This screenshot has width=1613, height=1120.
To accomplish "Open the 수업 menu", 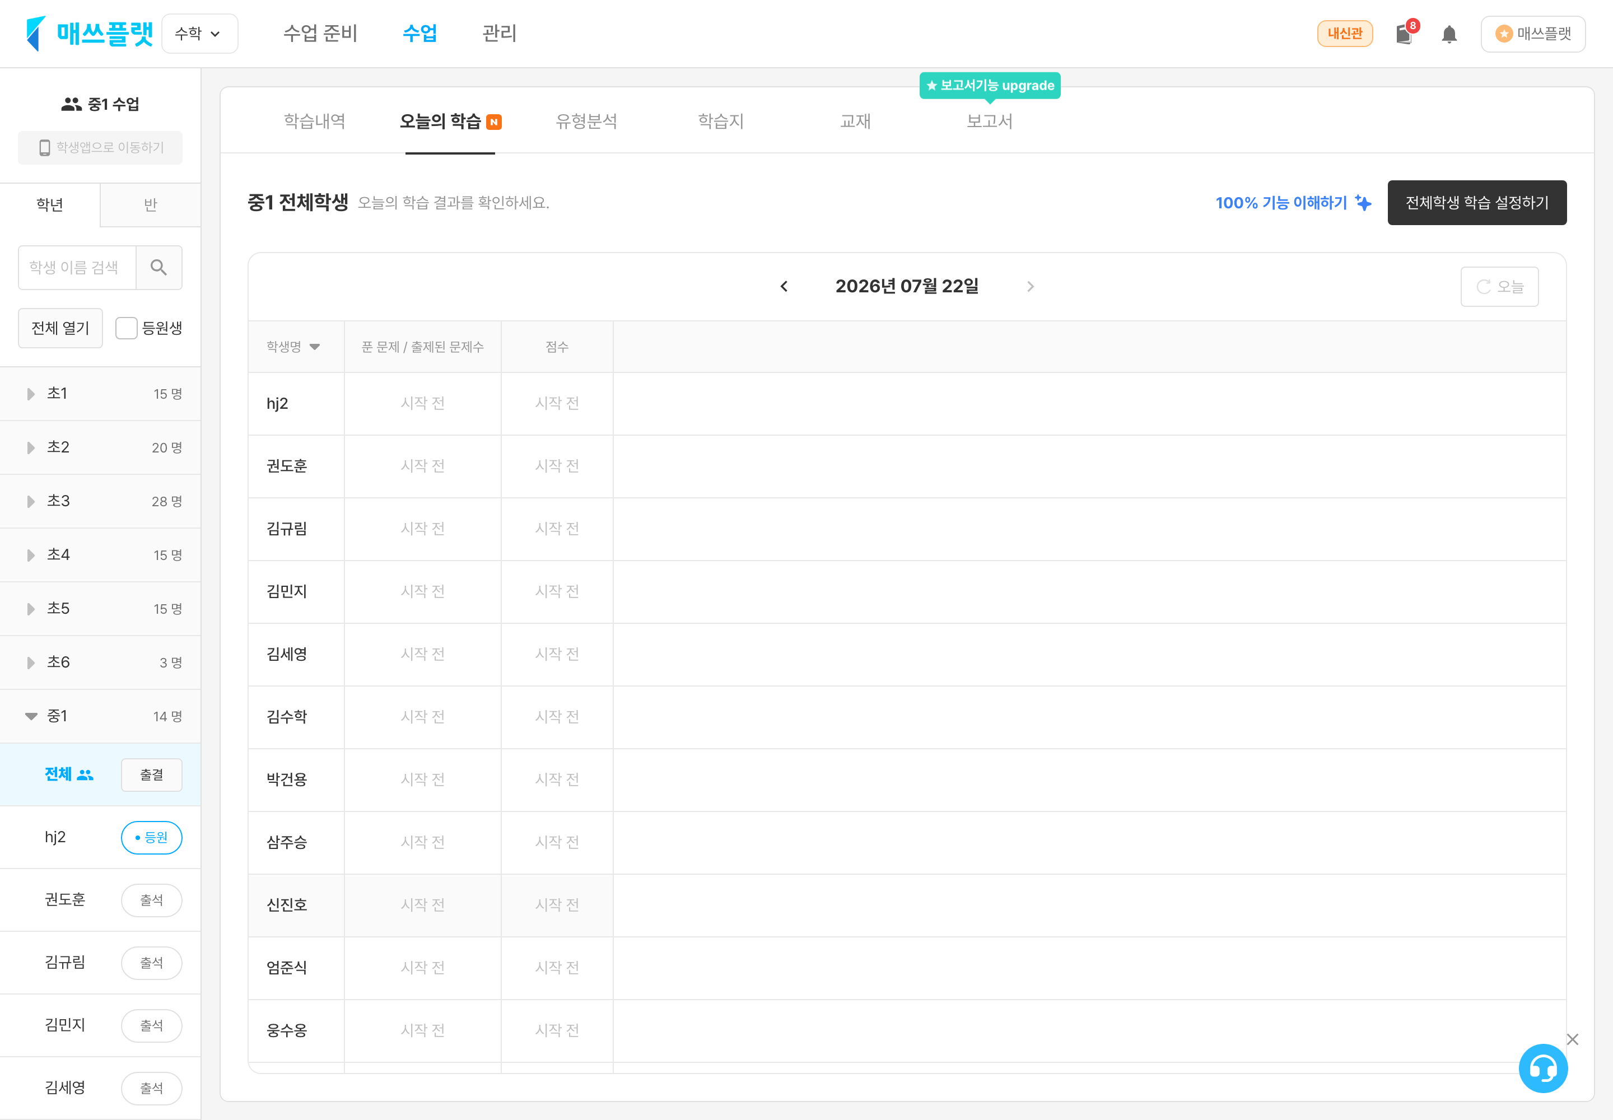I will point(419,33).
